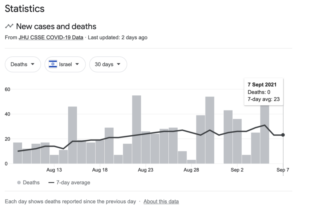Screen dimensions: 309x209
Task: Click the bar directly above the Sep 2 label
Action: [237, 141]
